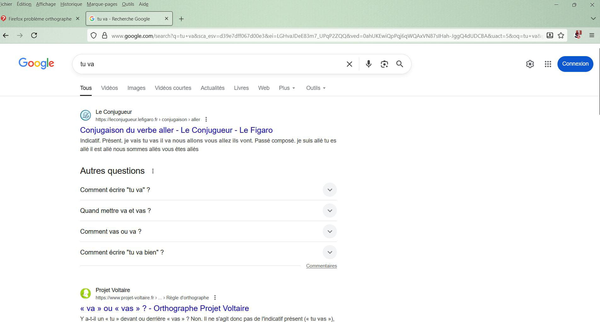Select the 'Tous' results tab
This screenshot has height=322, width=600.
coord(86,88)
